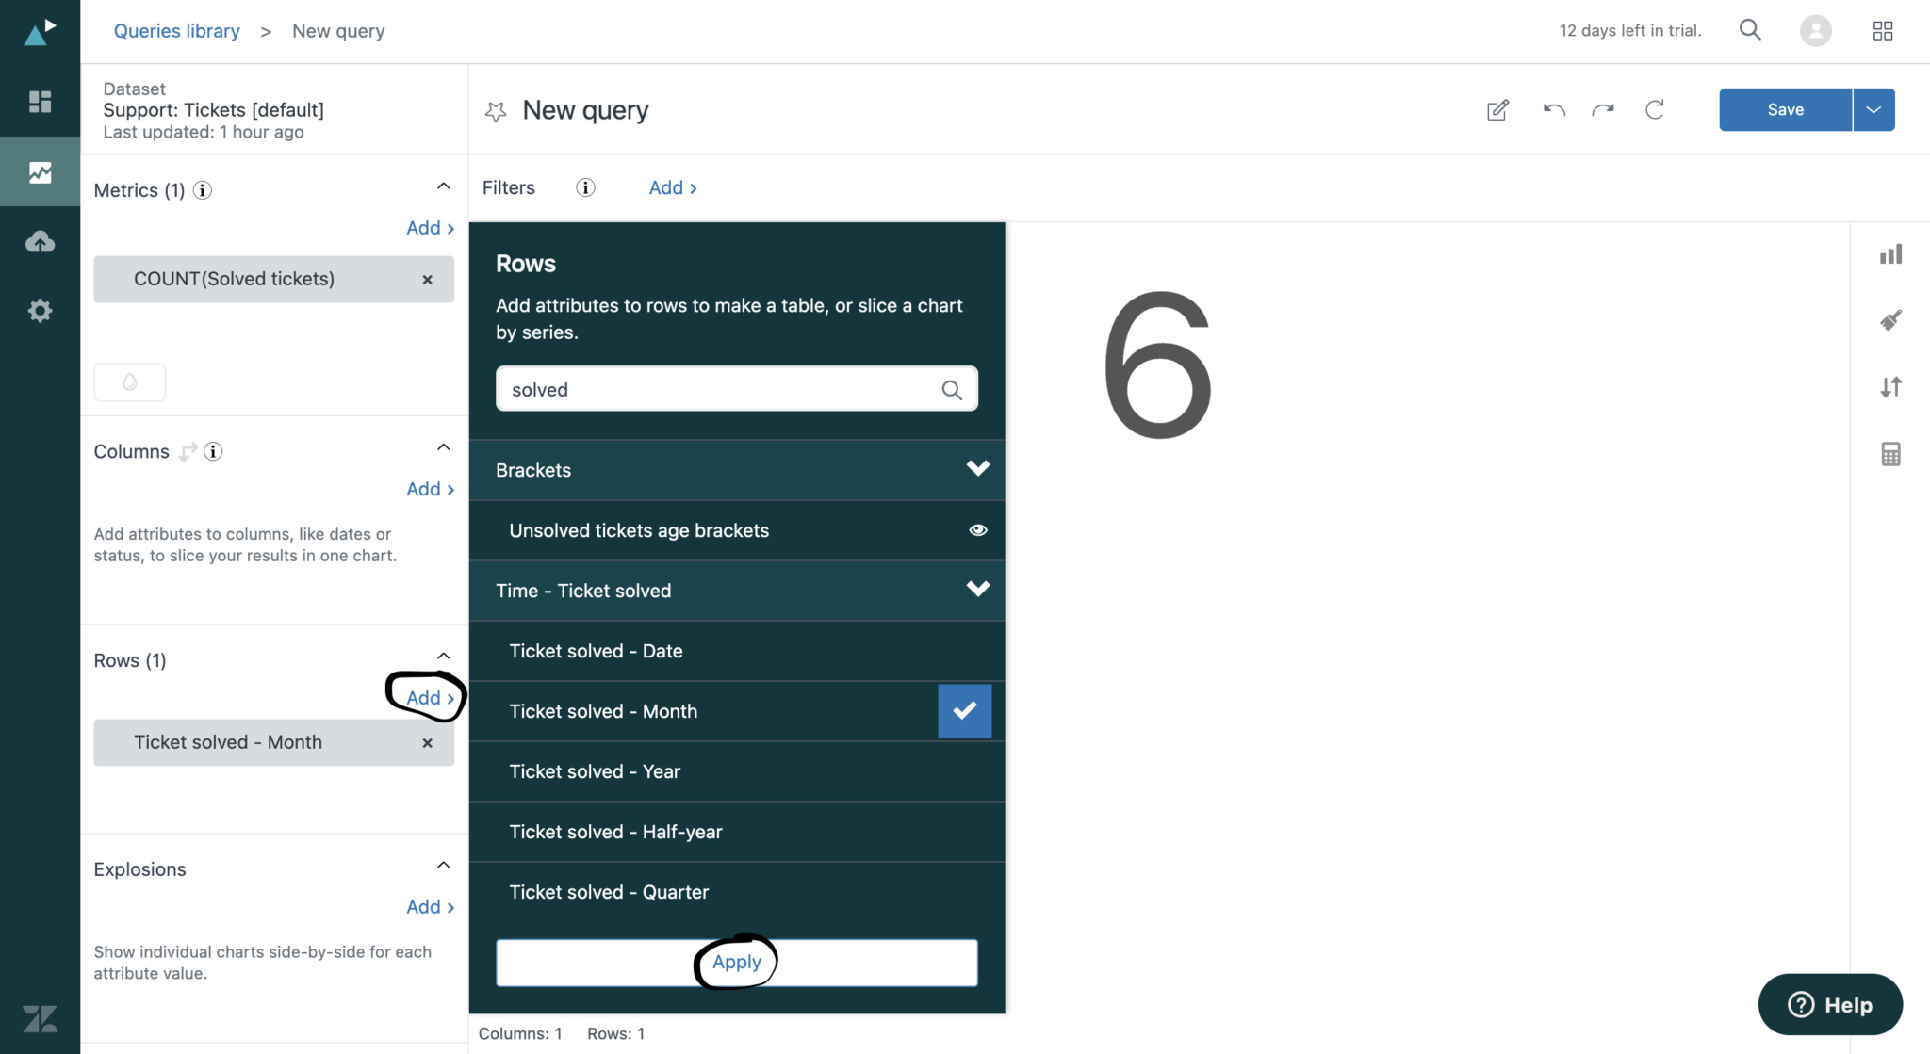Image resolution: width=1930 pixels, height=1054 pixels.
Task: Open global search with the magnifier icon
Action: click(1750, 29)
